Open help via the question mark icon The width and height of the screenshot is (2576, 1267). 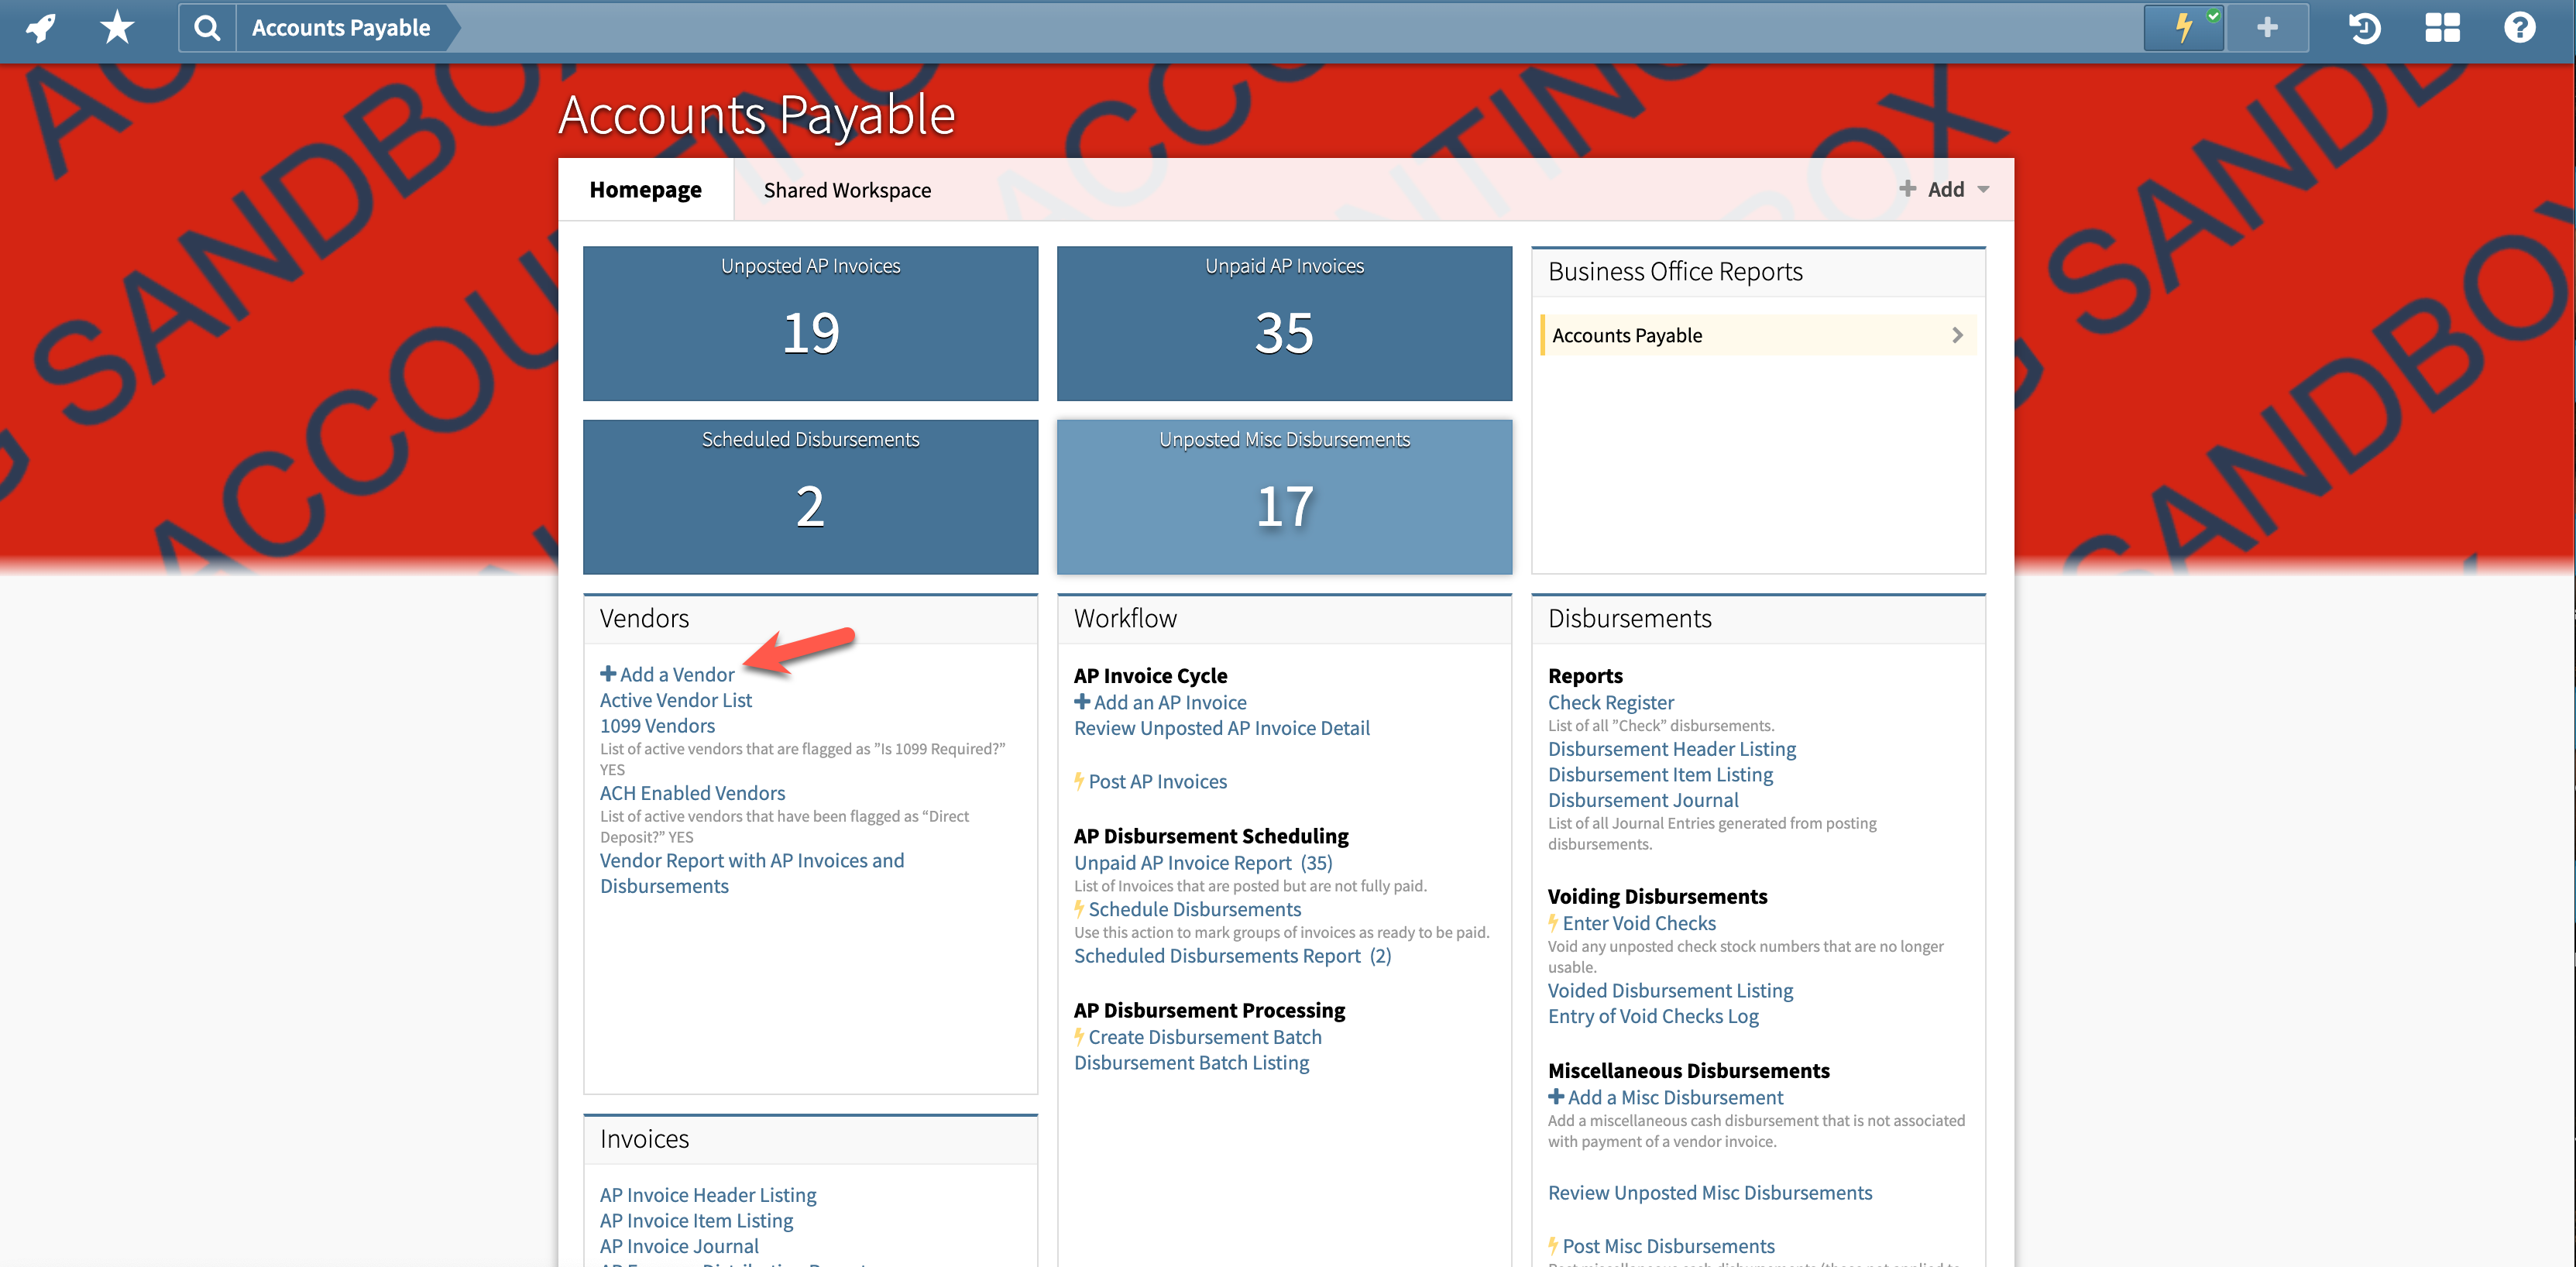pyautogui.click(x=2520, y=27)
